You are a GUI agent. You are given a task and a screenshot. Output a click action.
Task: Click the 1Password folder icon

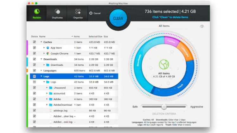(51, 88)
